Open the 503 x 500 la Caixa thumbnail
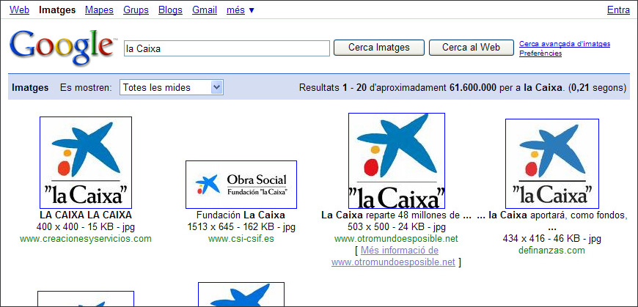 [397, 160]
